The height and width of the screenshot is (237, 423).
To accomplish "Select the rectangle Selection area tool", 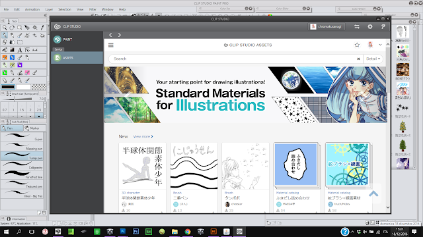I will tap(20, 42).
